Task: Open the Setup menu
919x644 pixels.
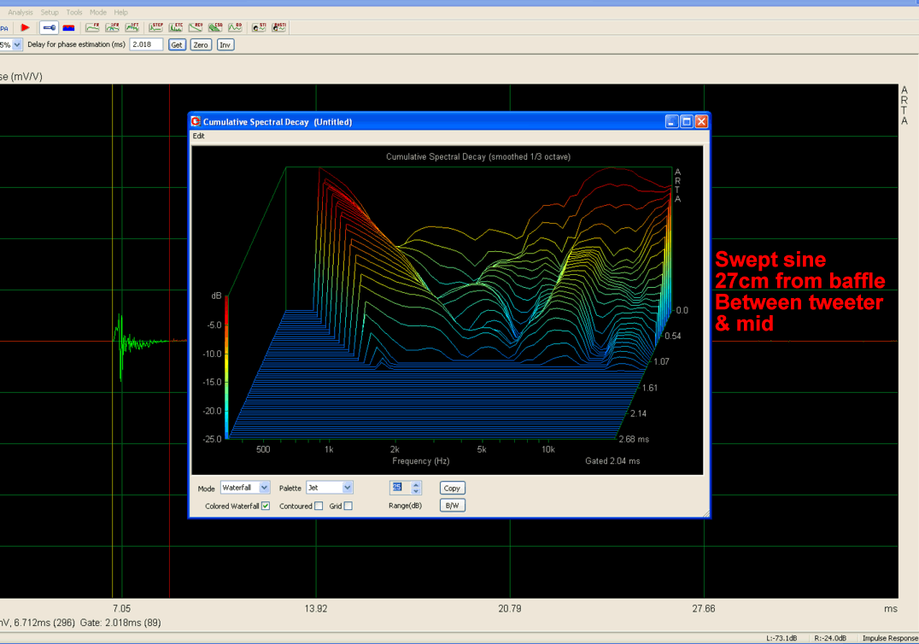Action: pos(50,12)
